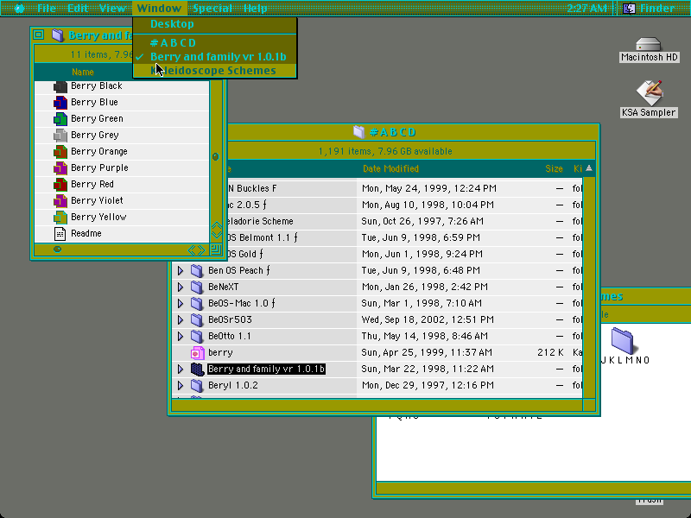Select the Berry Yellow scheme icon
This screenshot has width=691, height=518.
tap(60, 218)
